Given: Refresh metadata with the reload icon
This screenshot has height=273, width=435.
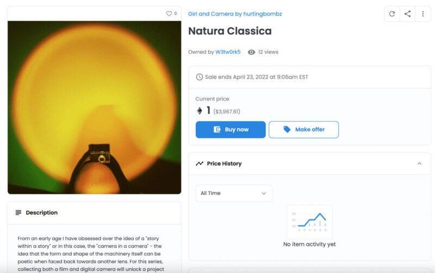Looking at the screenshot, I should coord(391,14).
